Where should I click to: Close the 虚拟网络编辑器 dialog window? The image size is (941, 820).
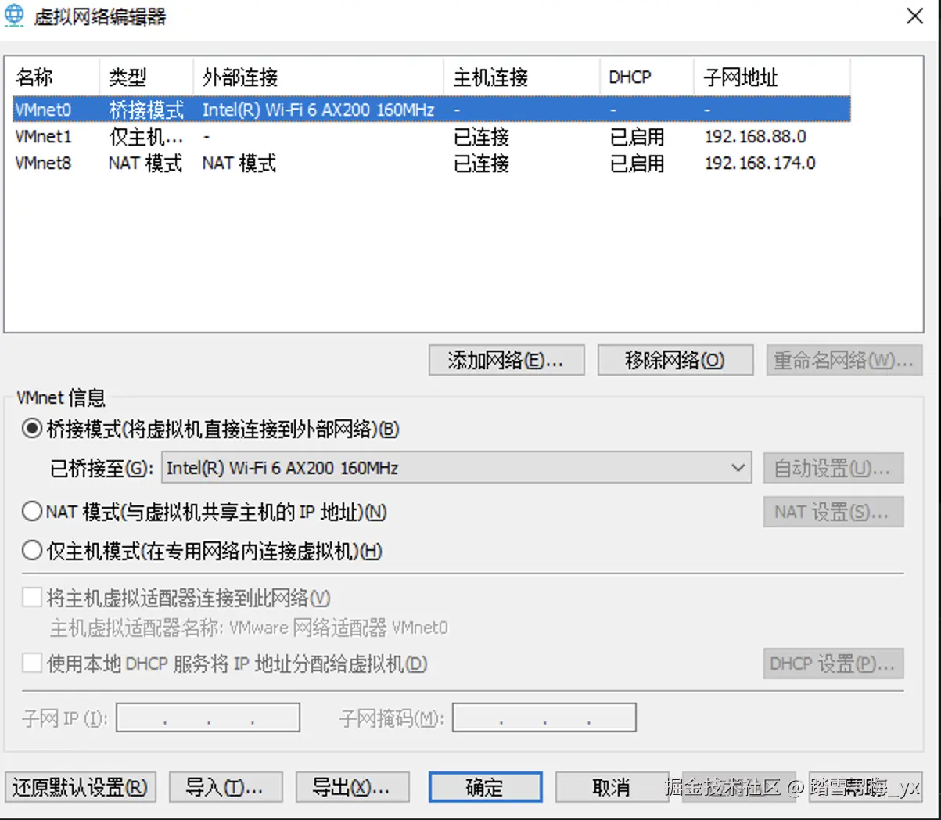click(914, 16)
